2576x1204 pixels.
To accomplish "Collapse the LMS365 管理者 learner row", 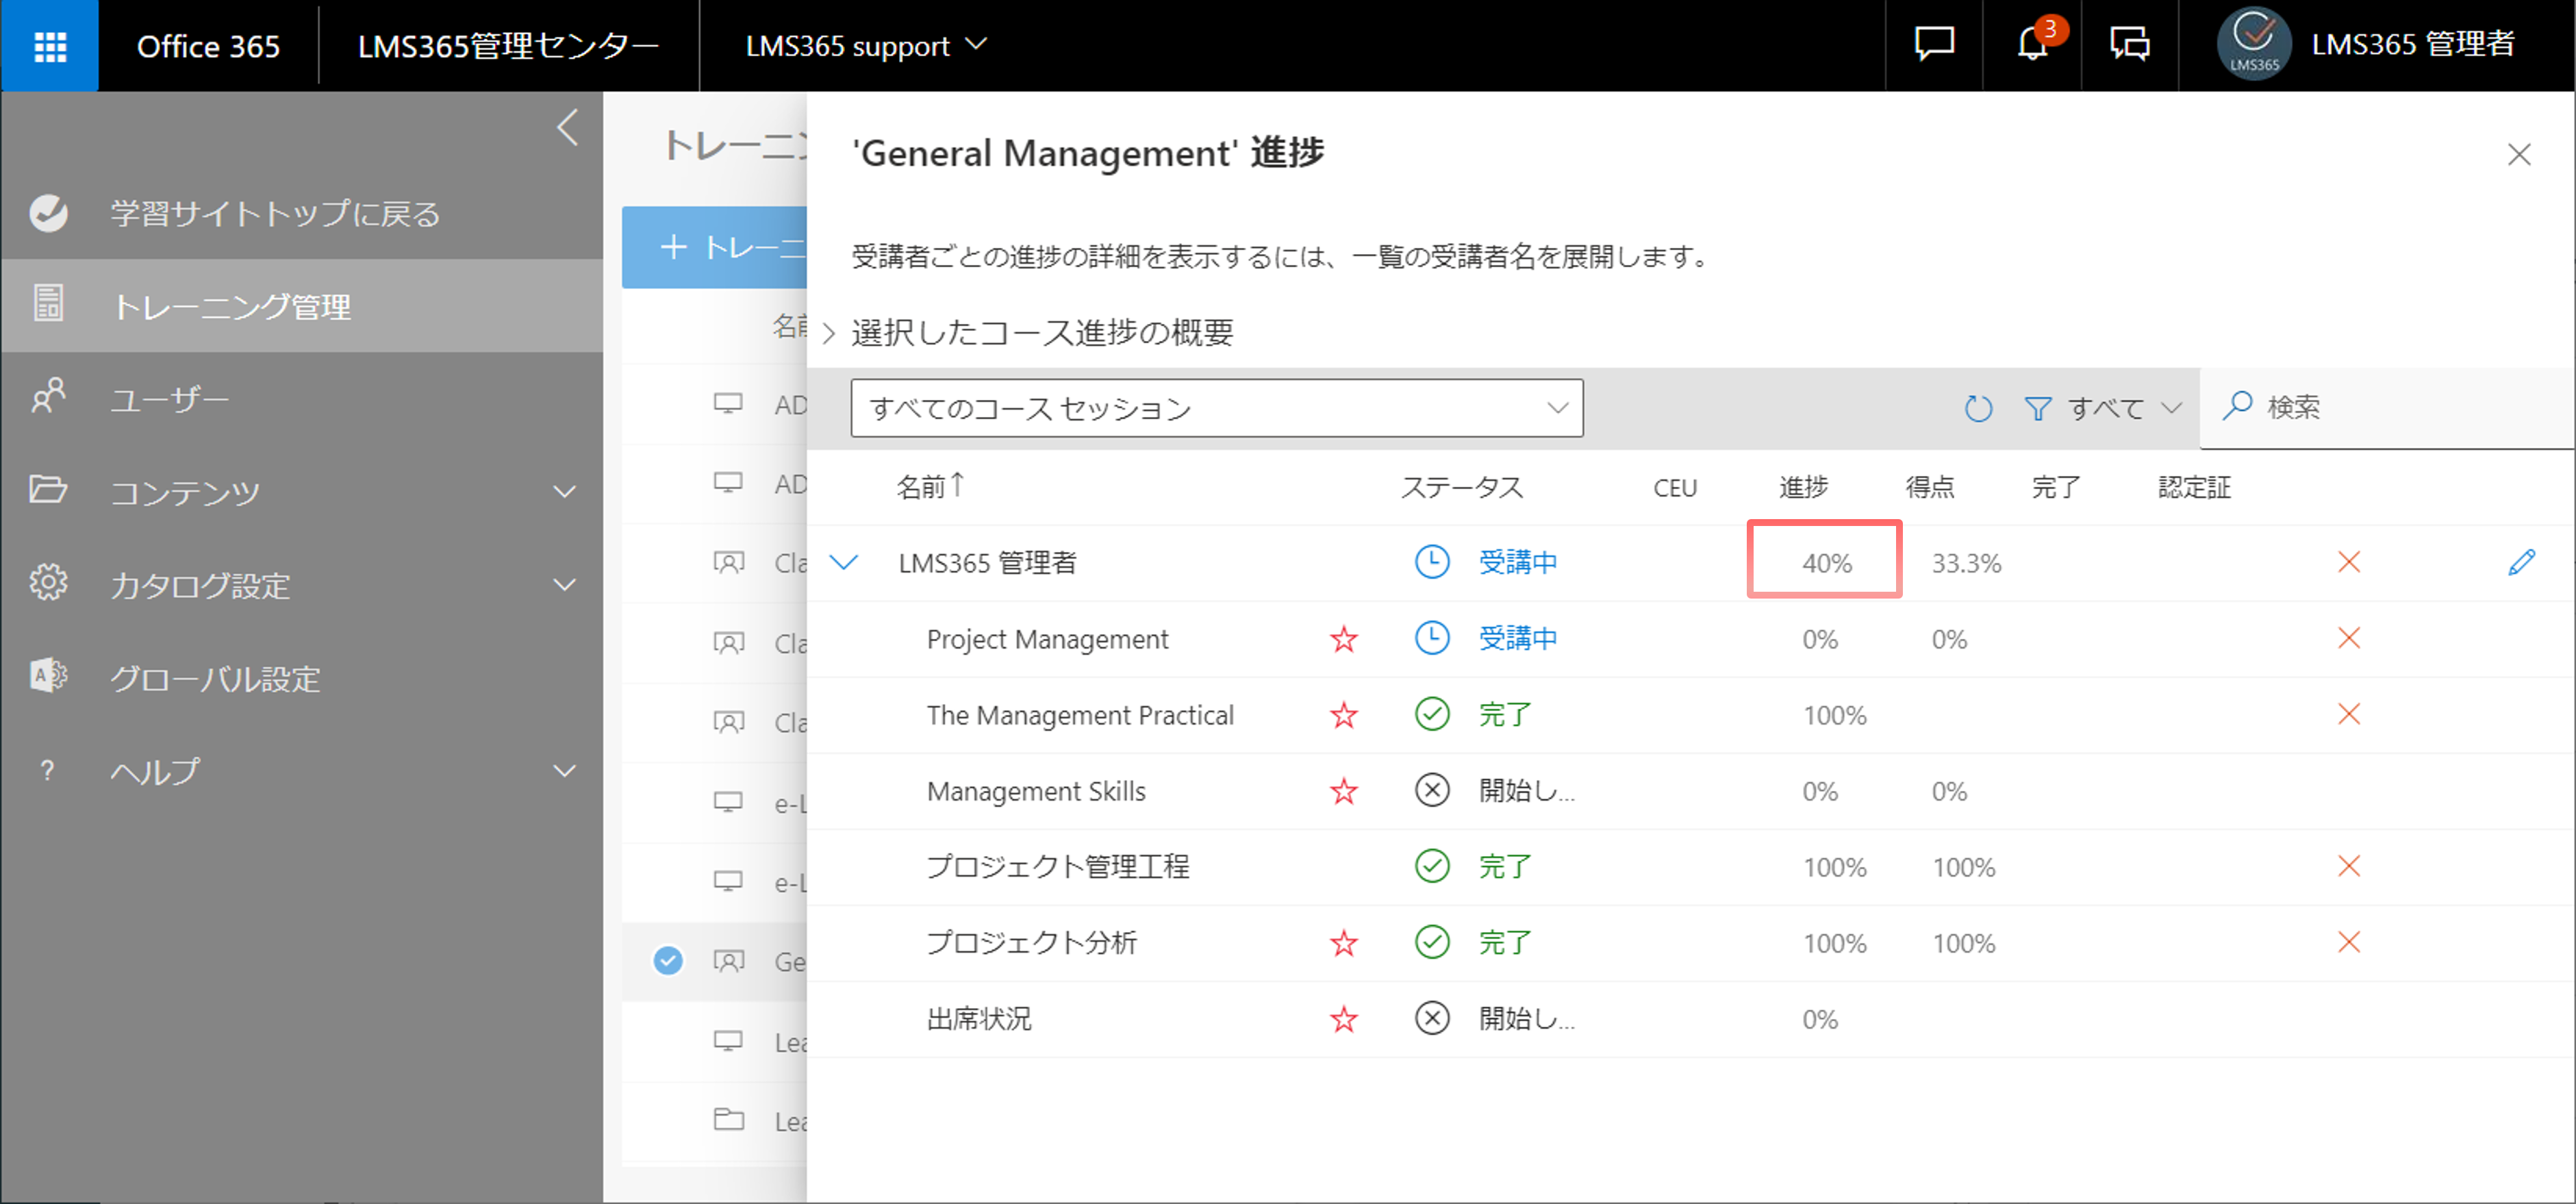I will [x=844, y=563].
